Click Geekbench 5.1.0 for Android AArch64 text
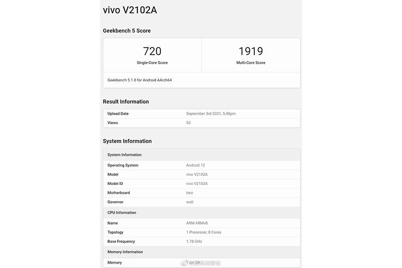Viewport: 402px width, 268px height. pos(140,80)
